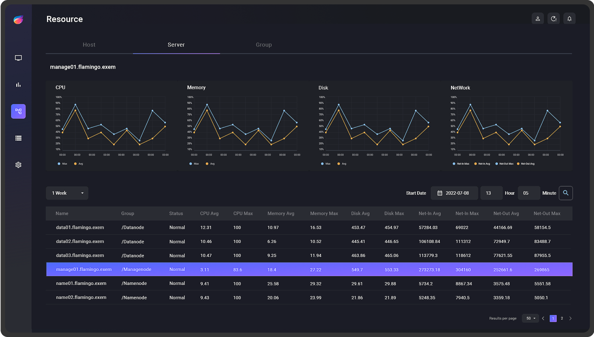
Task: Click the manage01.flamingo.exem heading above charts
Action: (x=83, y=67)
